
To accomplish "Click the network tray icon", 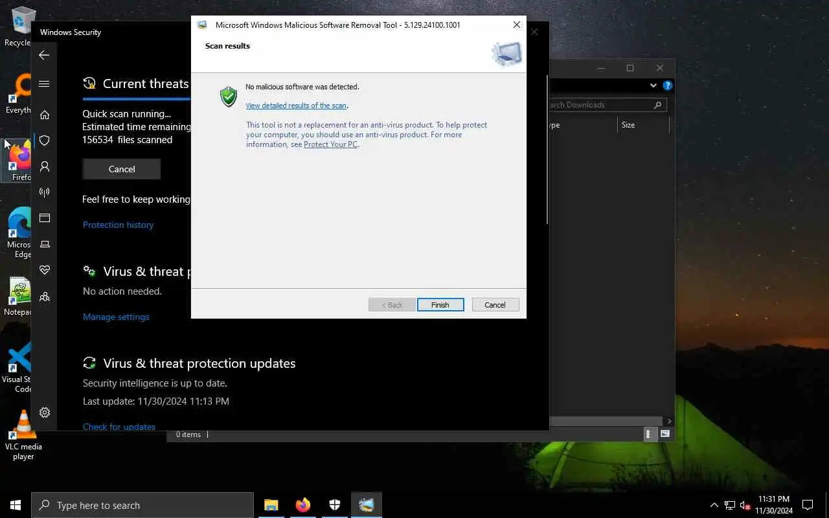I will 730,505.
